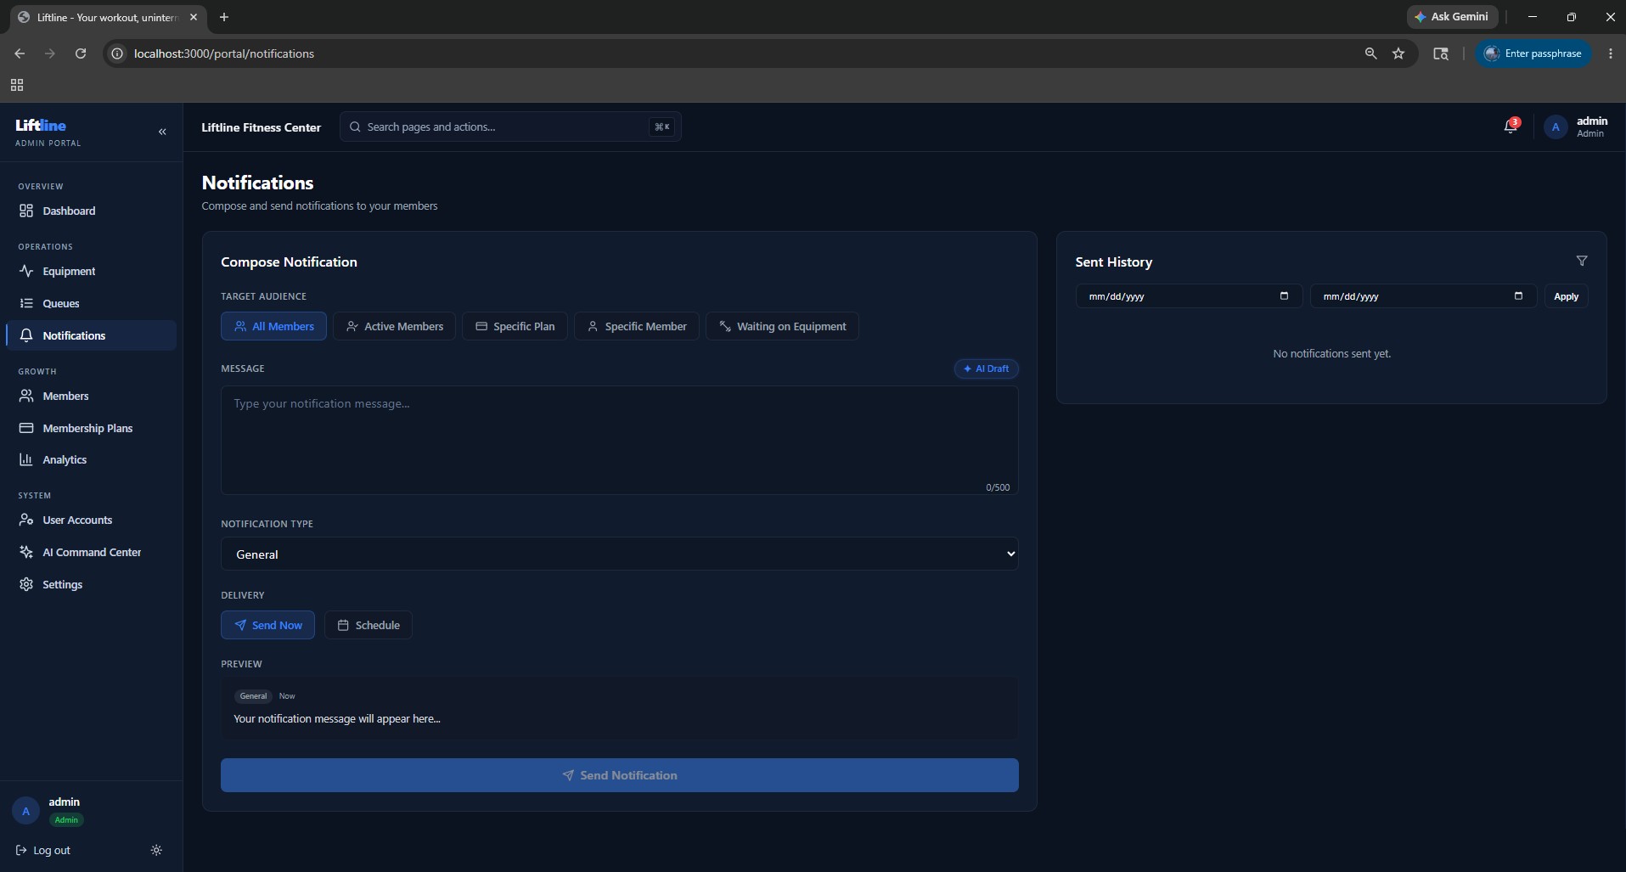Toggle the theme sun icon in the sidebar

coord(156,850)
